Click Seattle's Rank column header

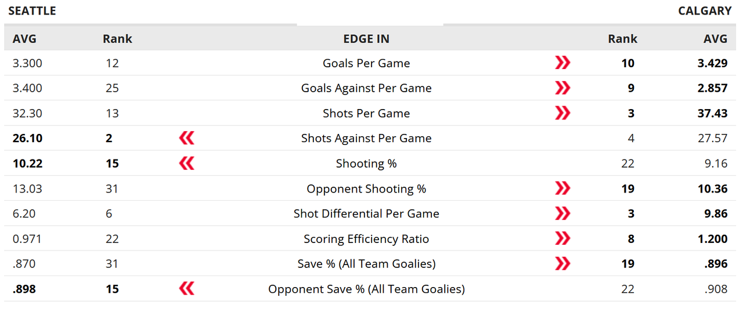(x=117, y=39)
